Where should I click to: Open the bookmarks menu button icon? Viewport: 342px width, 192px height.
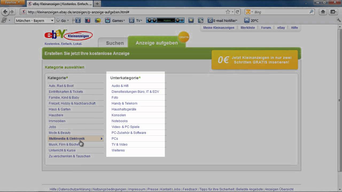tap(333, 12)
